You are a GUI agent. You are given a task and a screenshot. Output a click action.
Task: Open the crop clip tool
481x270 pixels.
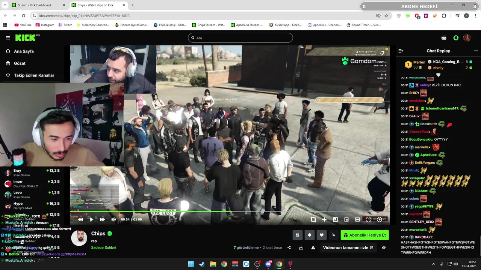313,219
